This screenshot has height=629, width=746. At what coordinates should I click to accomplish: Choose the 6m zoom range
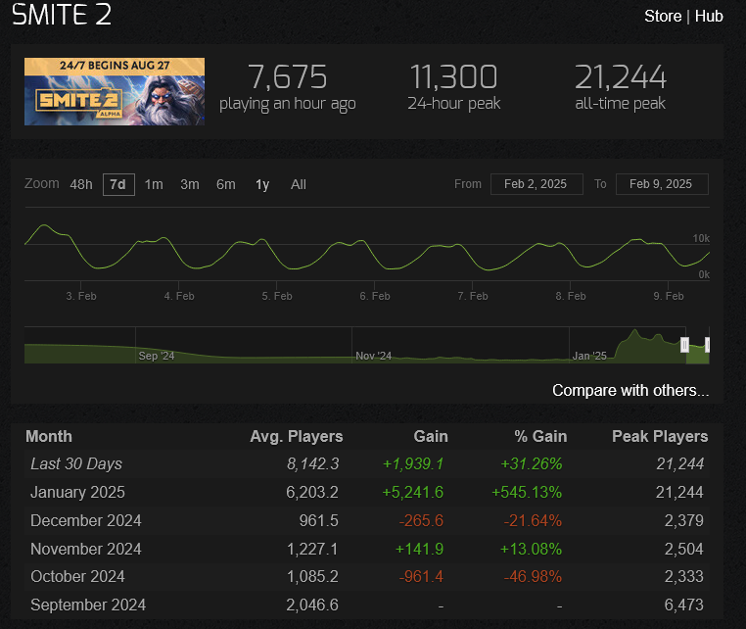point(225,185)
